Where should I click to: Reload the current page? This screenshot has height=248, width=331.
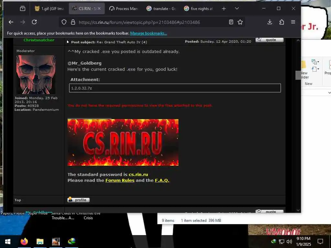click(34, 22)
